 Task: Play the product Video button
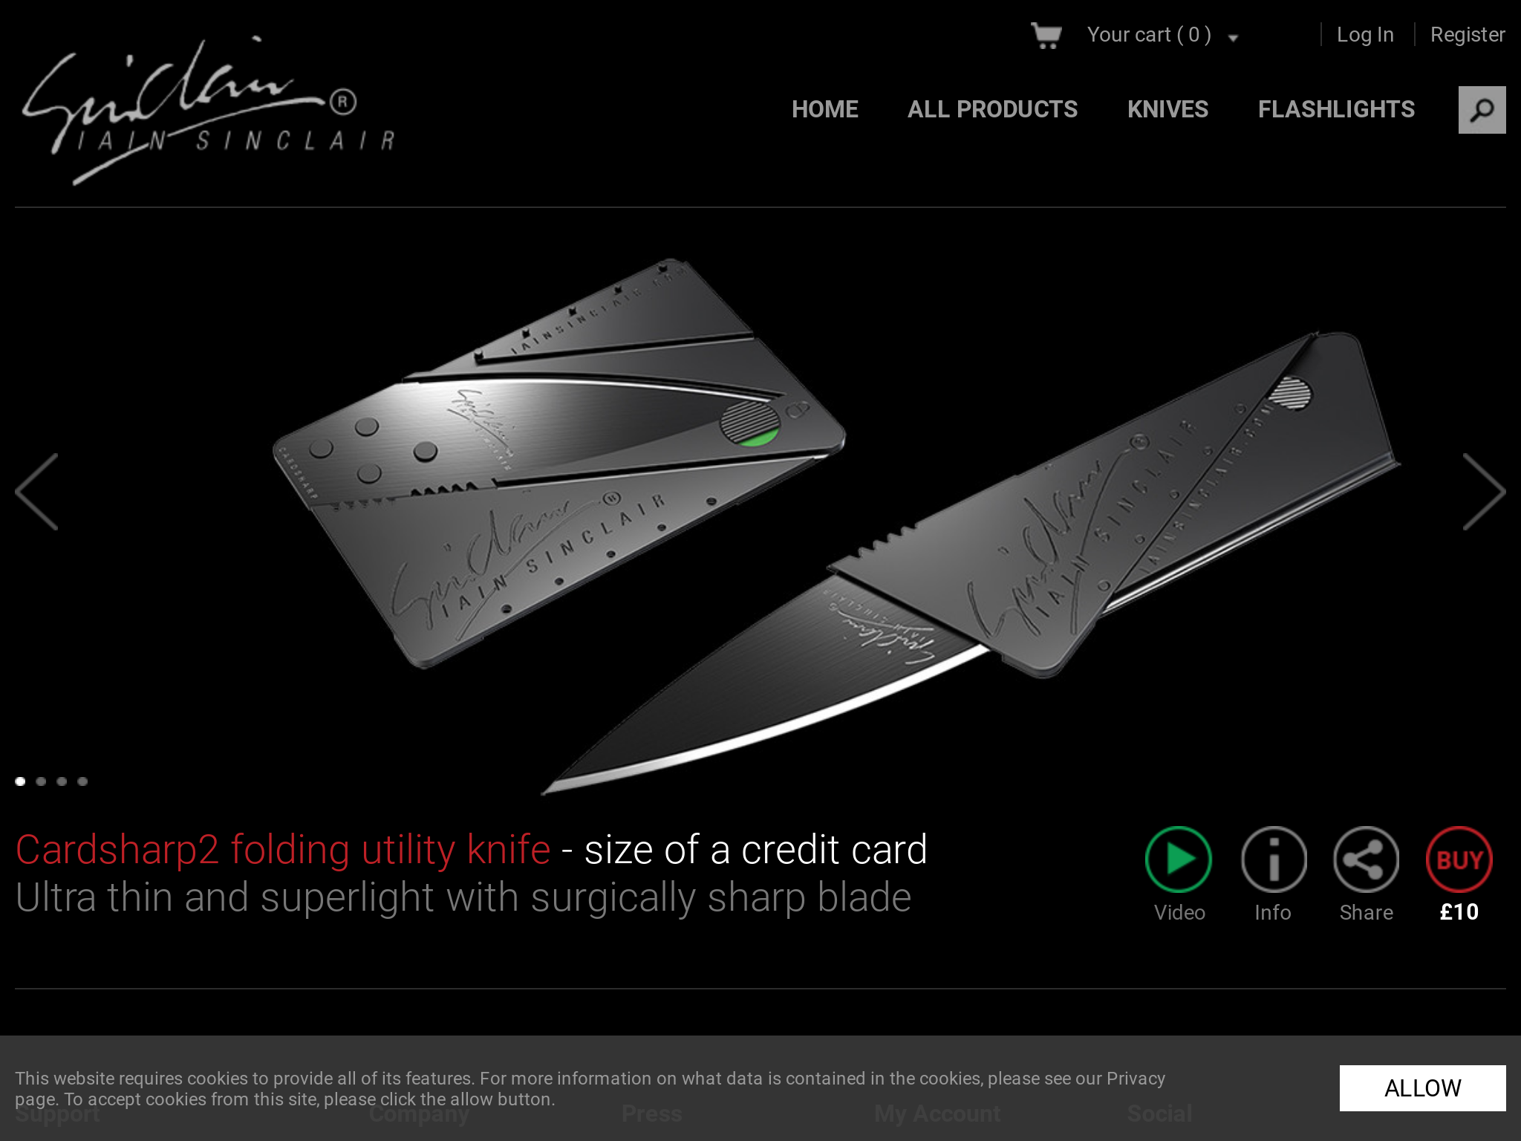pos(1179,859)
